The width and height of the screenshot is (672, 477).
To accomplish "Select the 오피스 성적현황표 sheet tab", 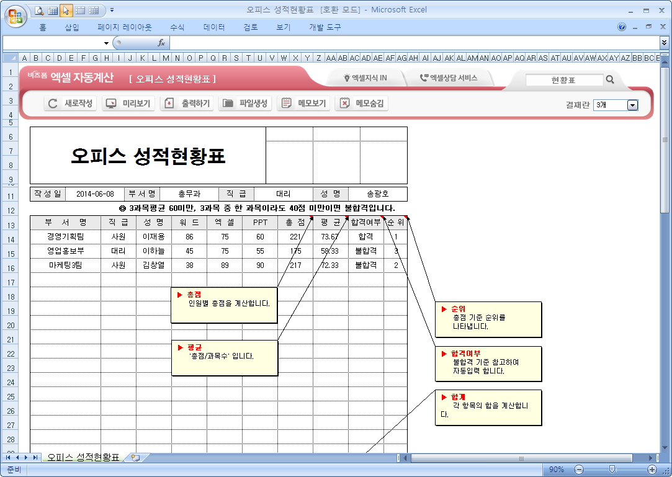I will pos(83,457).
